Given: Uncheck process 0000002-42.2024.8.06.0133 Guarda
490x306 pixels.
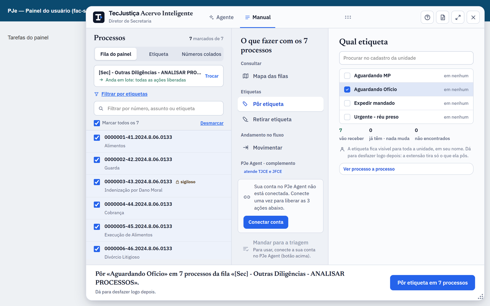Looking at the screenshot, I should tap(97, 160).
